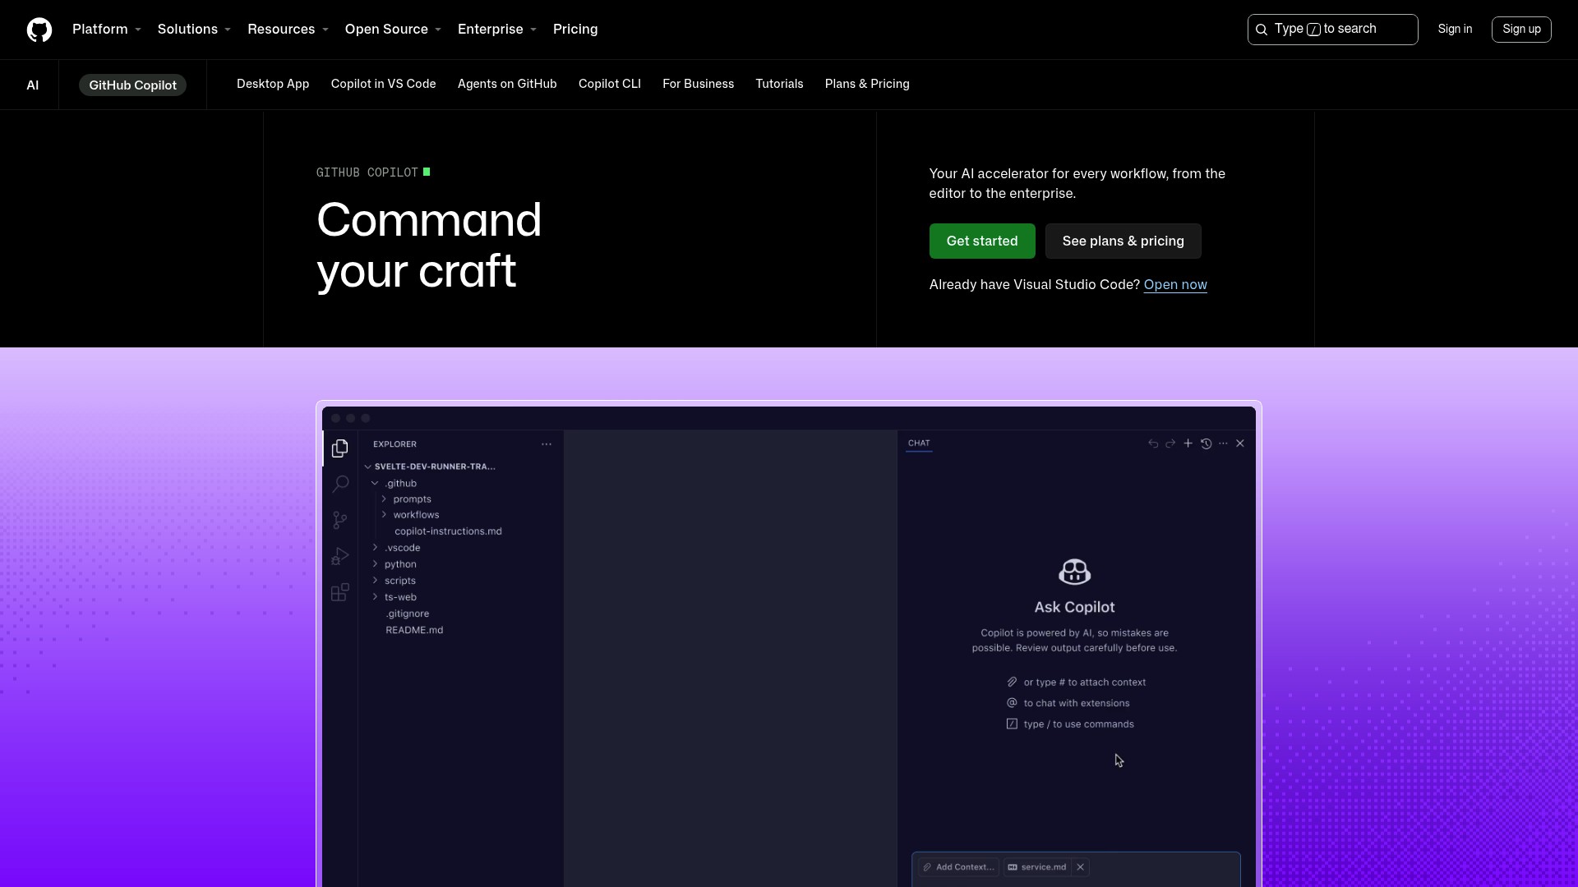The height and width of the screenshot is (887, 1578).
Task: Open the Tutorials tab
Action: pos(779,84)
